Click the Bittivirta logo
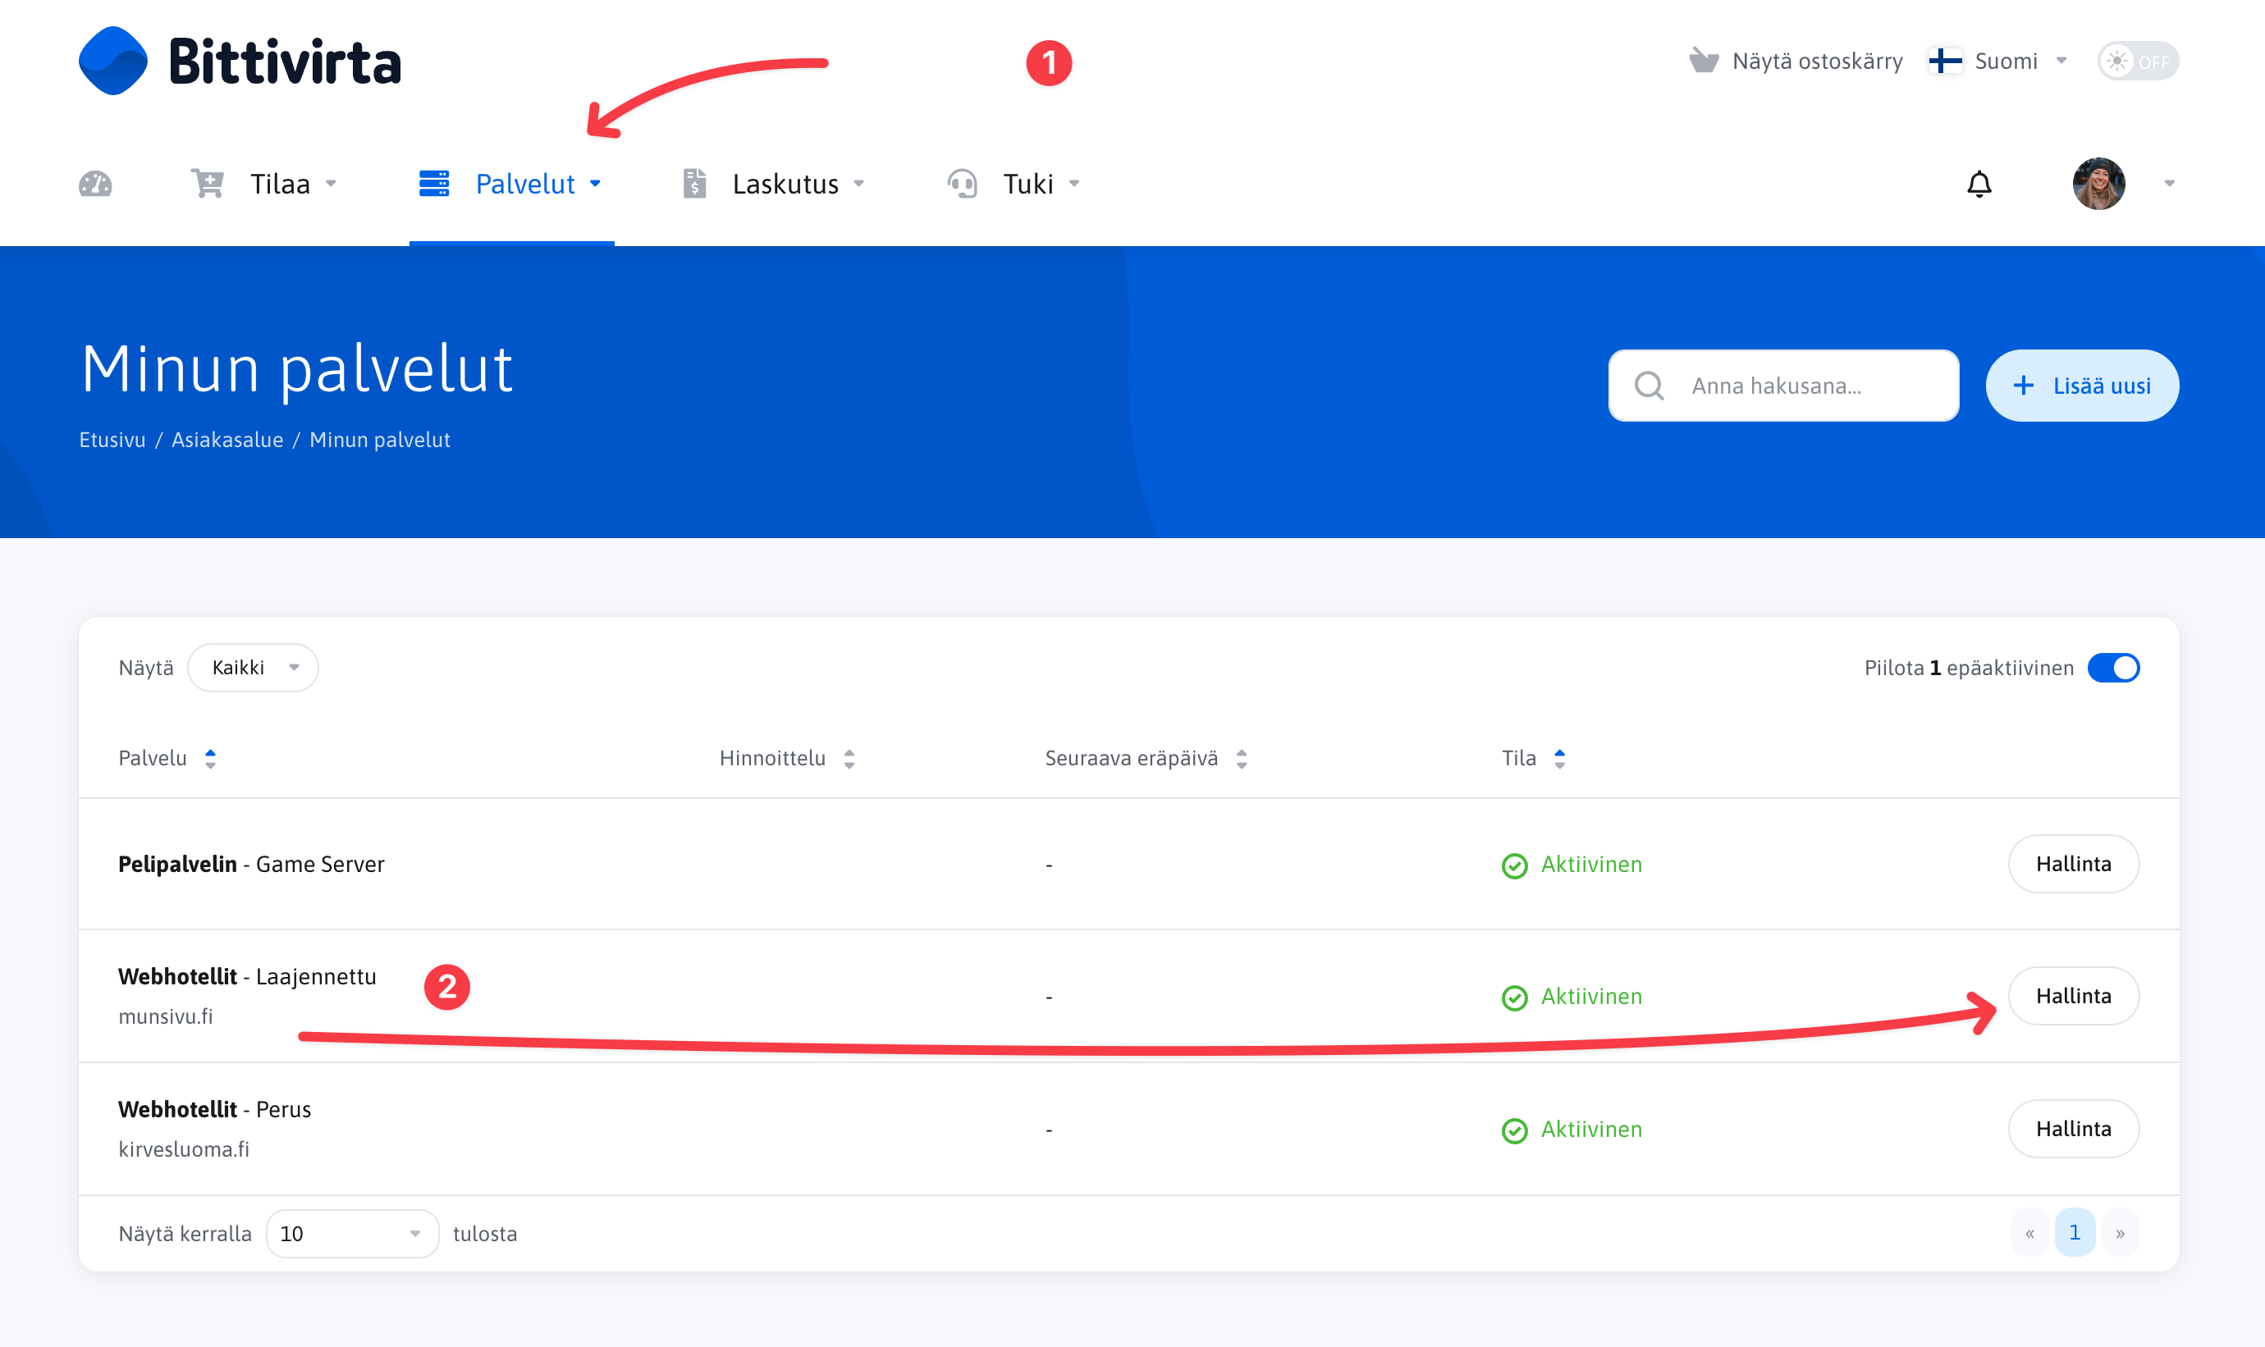This screenshot has width=2265, height=1347. click(240, 62)
